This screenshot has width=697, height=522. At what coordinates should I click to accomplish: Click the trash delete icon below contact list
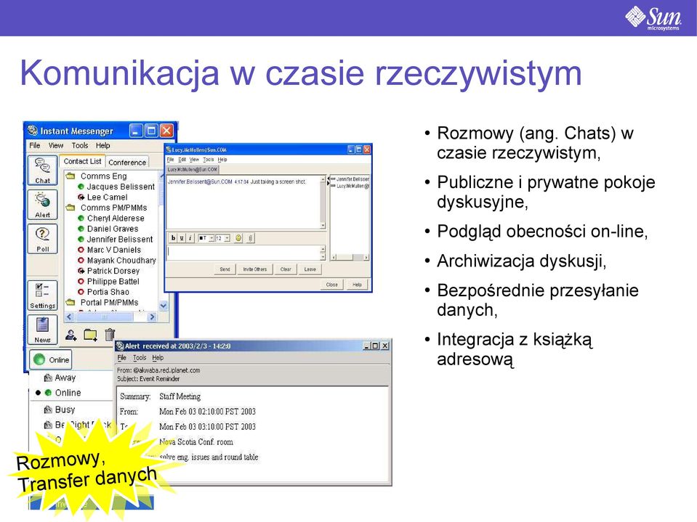coord(110,334)
